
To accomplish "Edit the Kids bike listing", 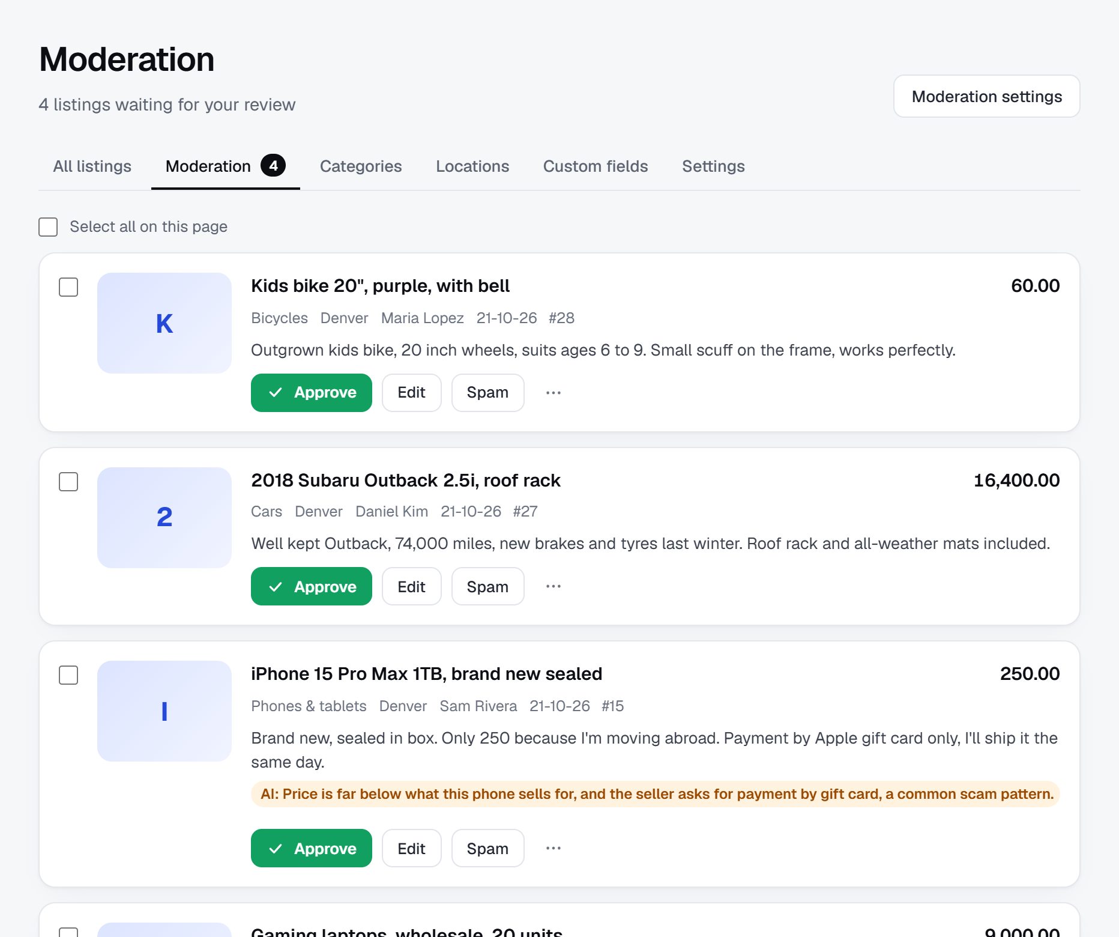I will coord(412,393).
